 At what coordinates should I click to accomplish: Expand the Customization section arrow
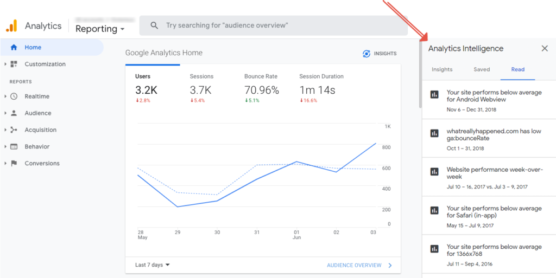coord(5,64)
